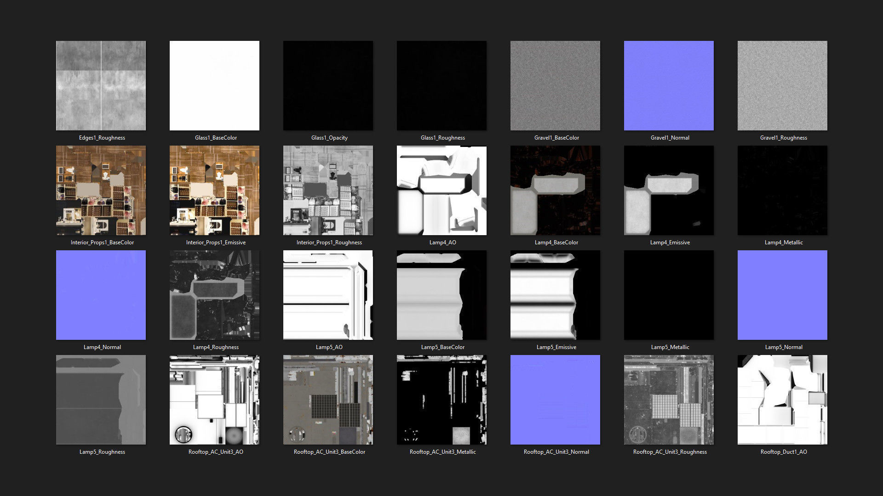
Task: Select the "Interior_Props1_Emissive" label
Action: coord(216,242)
